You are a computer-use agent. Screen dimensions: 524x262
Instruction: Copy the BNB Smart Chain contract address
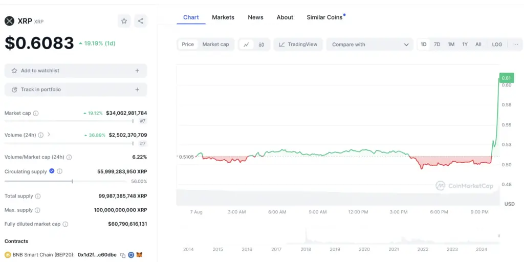click(123, 255)
